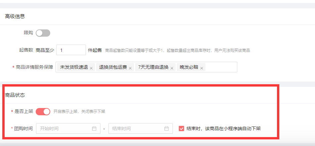Open the 开始时间 date picker field

pyautogui.click(x=68, y=128)
